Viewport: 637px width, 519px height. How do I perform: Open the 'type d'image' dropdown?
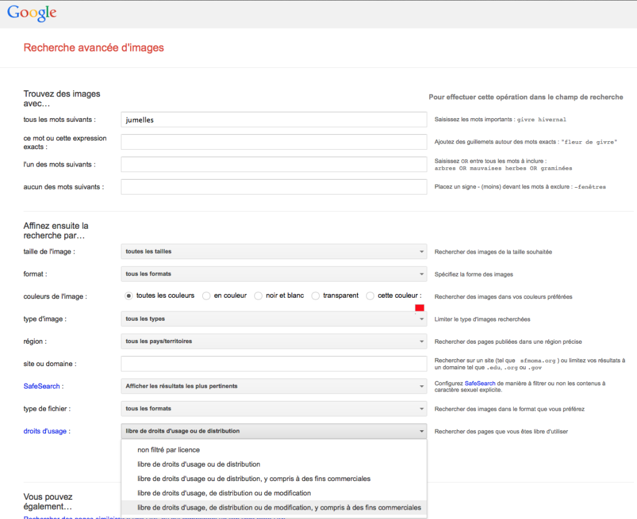coord(274,319)
